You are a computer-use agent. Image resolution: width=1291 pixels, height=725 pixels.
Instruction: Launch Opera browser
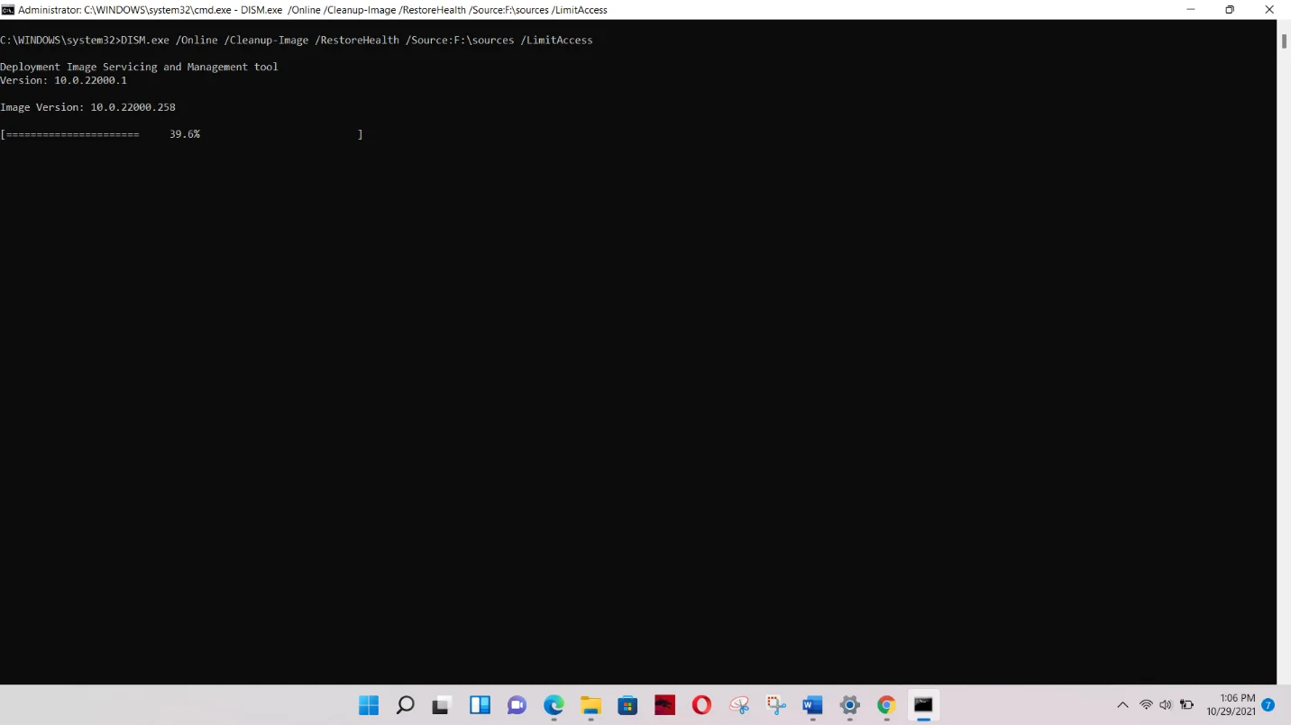tap(701, 705)
